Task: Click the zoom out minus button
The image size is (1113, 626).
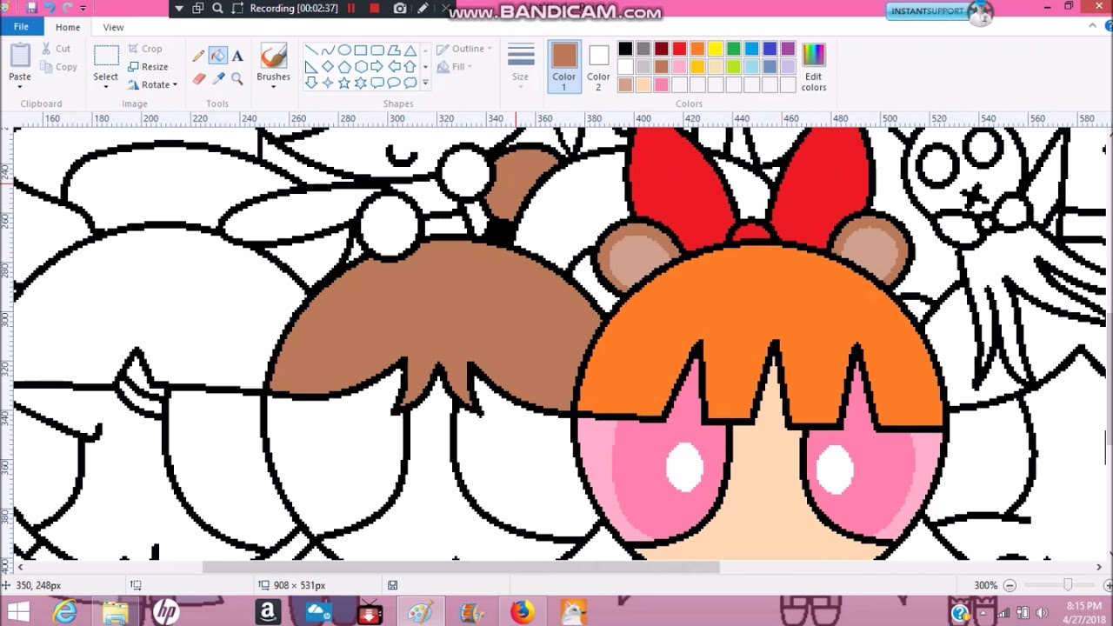Action: pos(1009,585)
